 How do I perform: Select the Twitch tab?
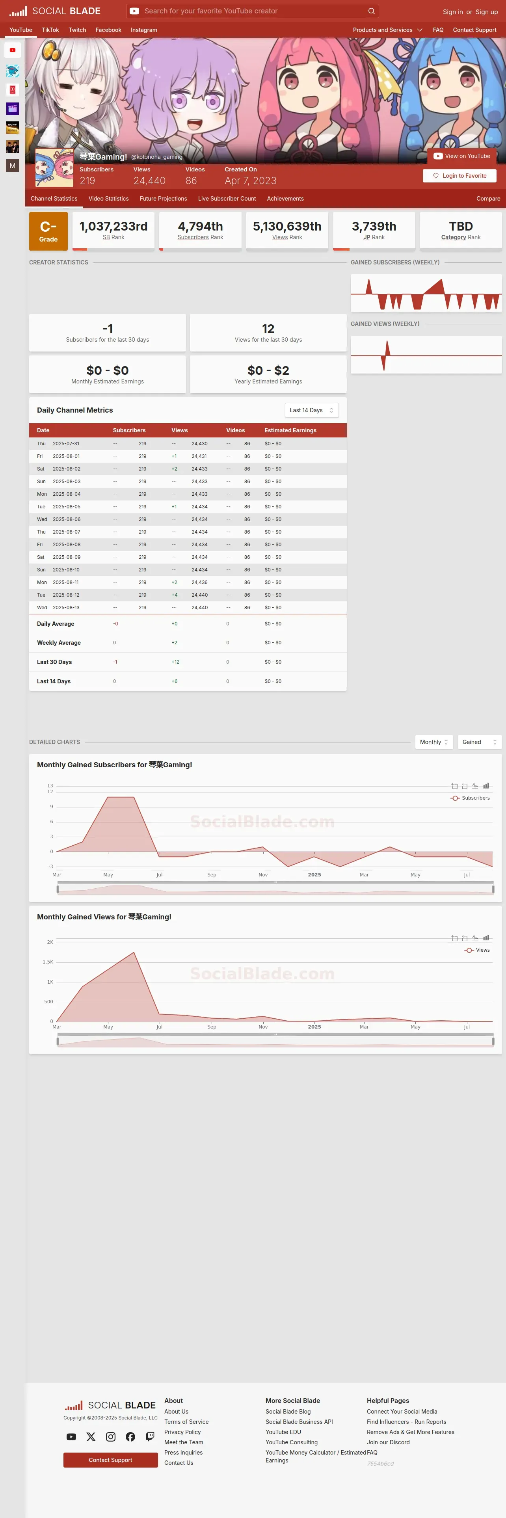click(x=77, y=30)
